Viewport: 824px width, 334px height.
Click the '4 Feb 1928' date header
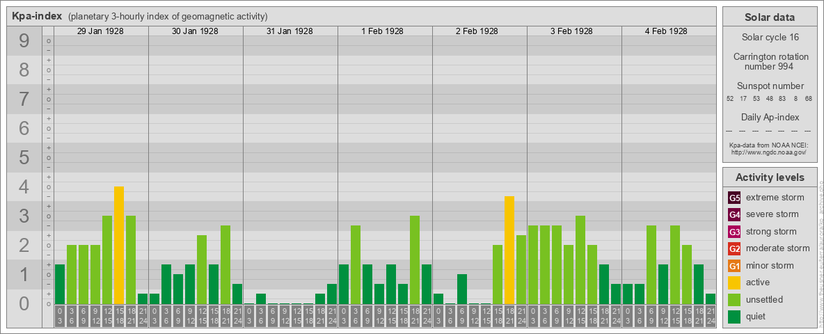pyautogui.click(x=666, y=31)
